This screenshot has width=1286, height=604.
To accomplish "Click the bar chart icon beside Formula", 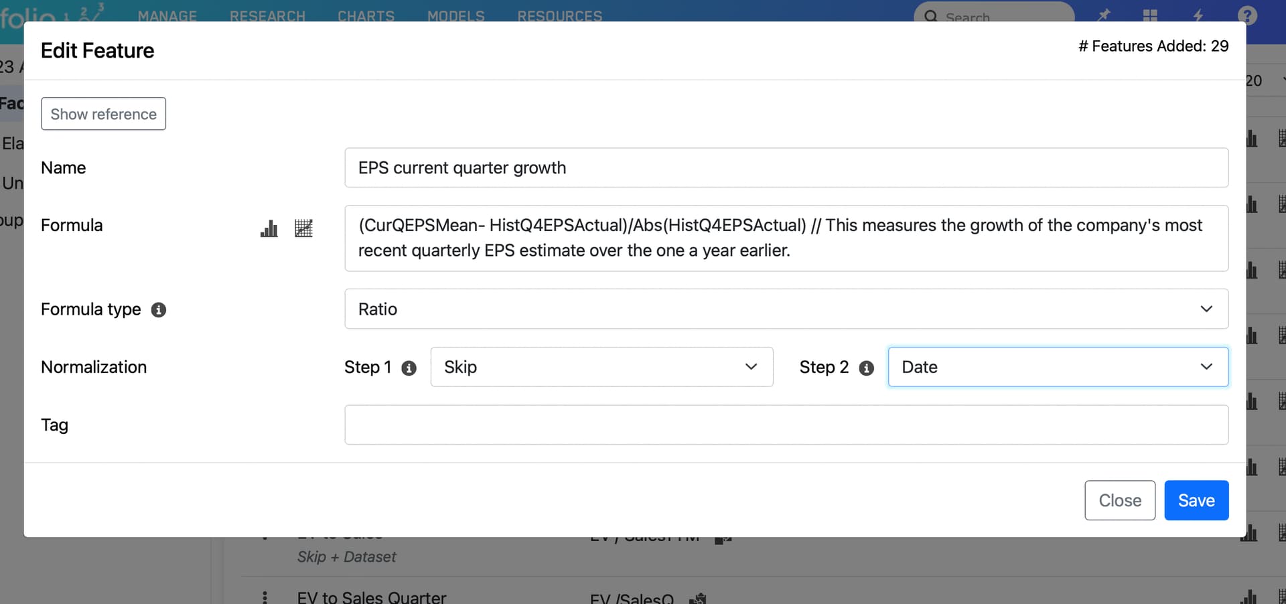I will [x=269, y=228].
